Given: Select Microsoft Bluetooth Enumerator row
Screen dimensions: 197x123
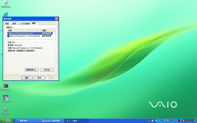Looking at the screenshot, I should pos(30,34).
